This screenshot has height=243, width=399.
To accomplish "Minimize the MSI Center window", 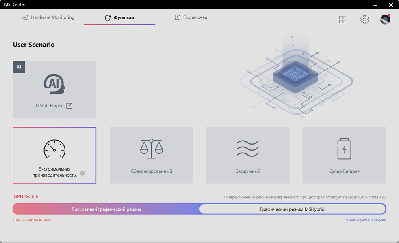I will point(375,5).
